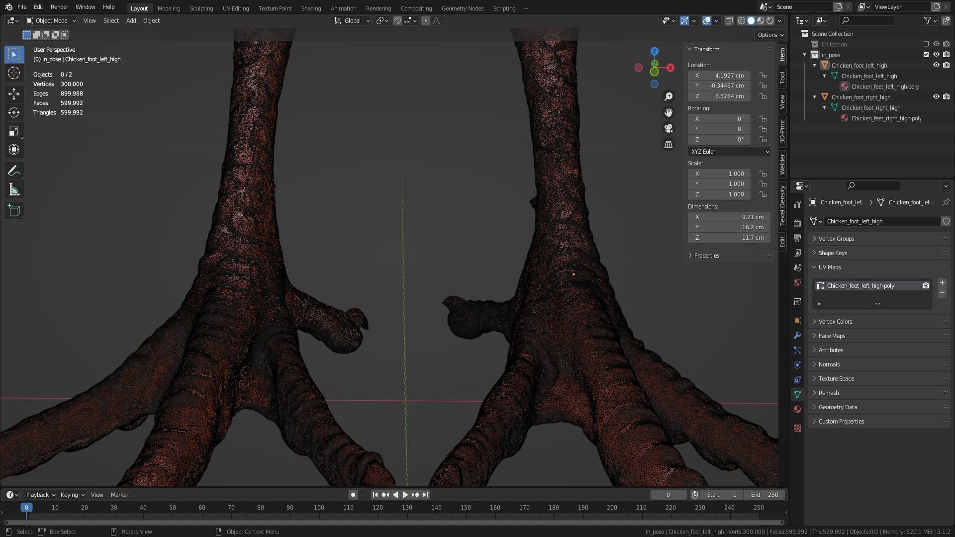955x537 pixels.
Task: Toggle visibility of Chicken_foot_left_high object
Action: pyautogui.click(x=936, y=65)
